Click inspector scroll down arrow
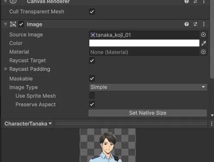Viewport: 214px width, 162px height. 212,115
